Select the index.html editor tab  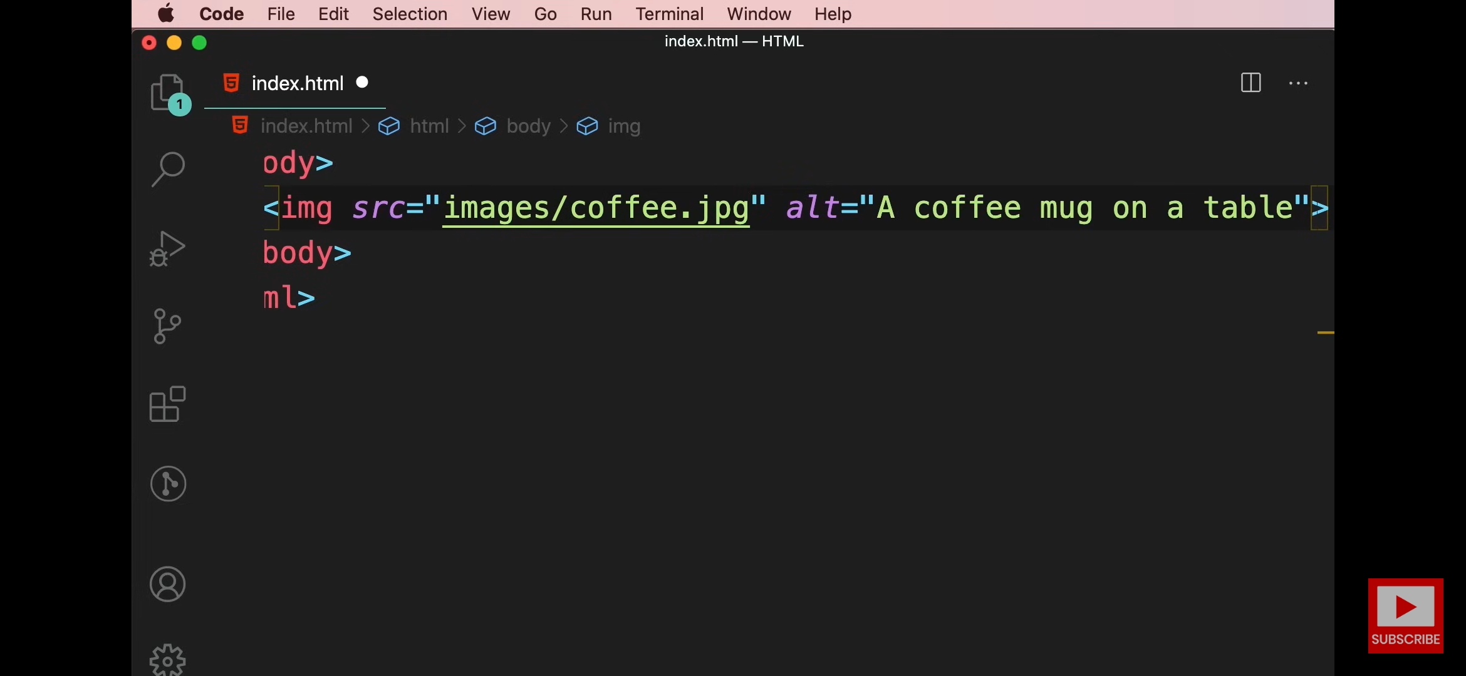(x=295, y=83)
